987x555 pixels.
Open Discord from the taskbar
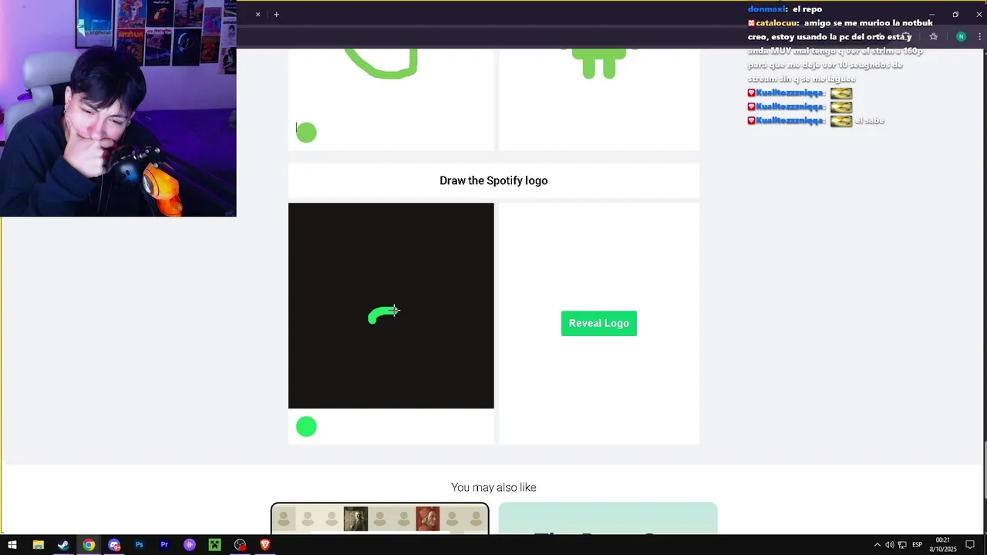[114, 545]
